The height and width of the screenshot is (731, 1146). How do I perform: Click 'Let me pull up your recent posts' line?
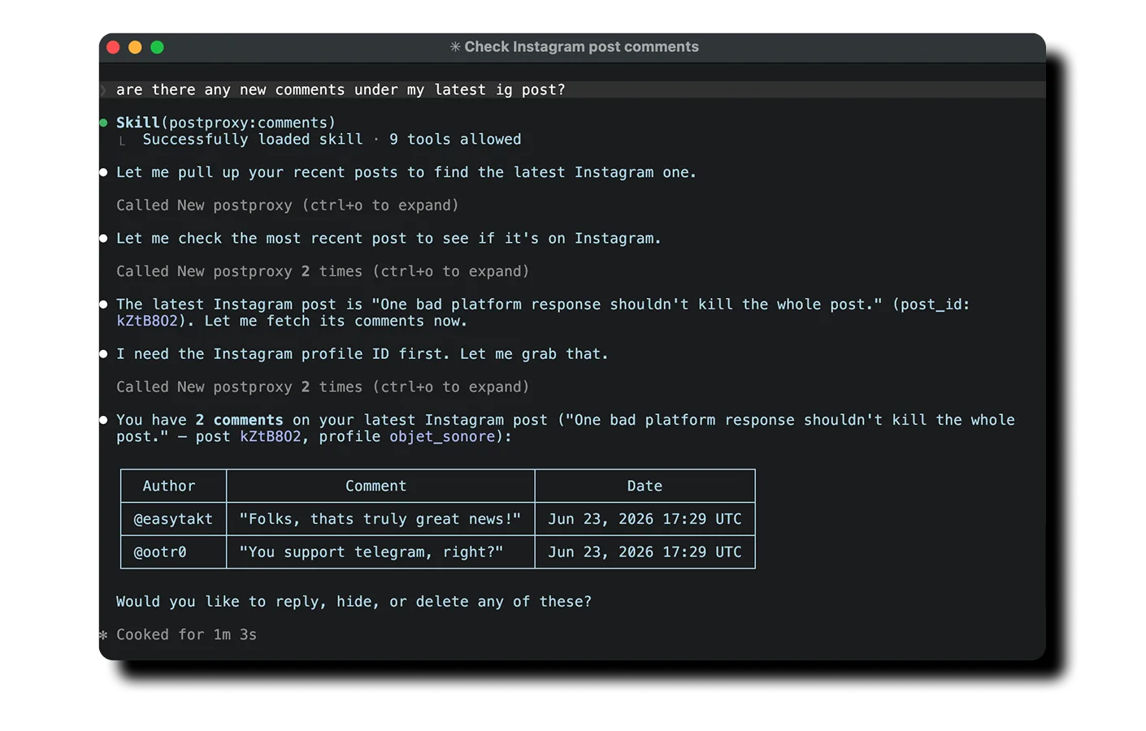(x=406, y=172)
